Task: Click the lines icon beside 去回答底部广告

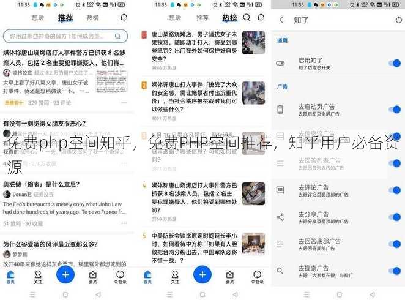Action: pyautogui.click(x=280, y=244)
